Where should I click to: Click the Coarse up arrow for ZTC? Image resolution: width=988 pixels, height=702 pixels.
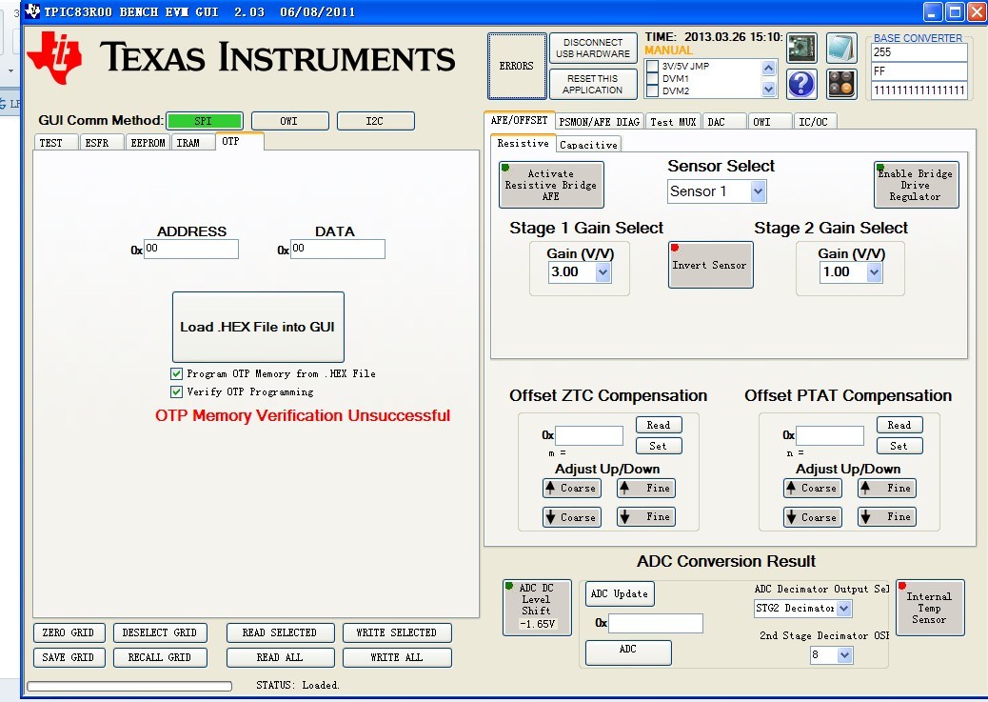click(x=571, y=488)
